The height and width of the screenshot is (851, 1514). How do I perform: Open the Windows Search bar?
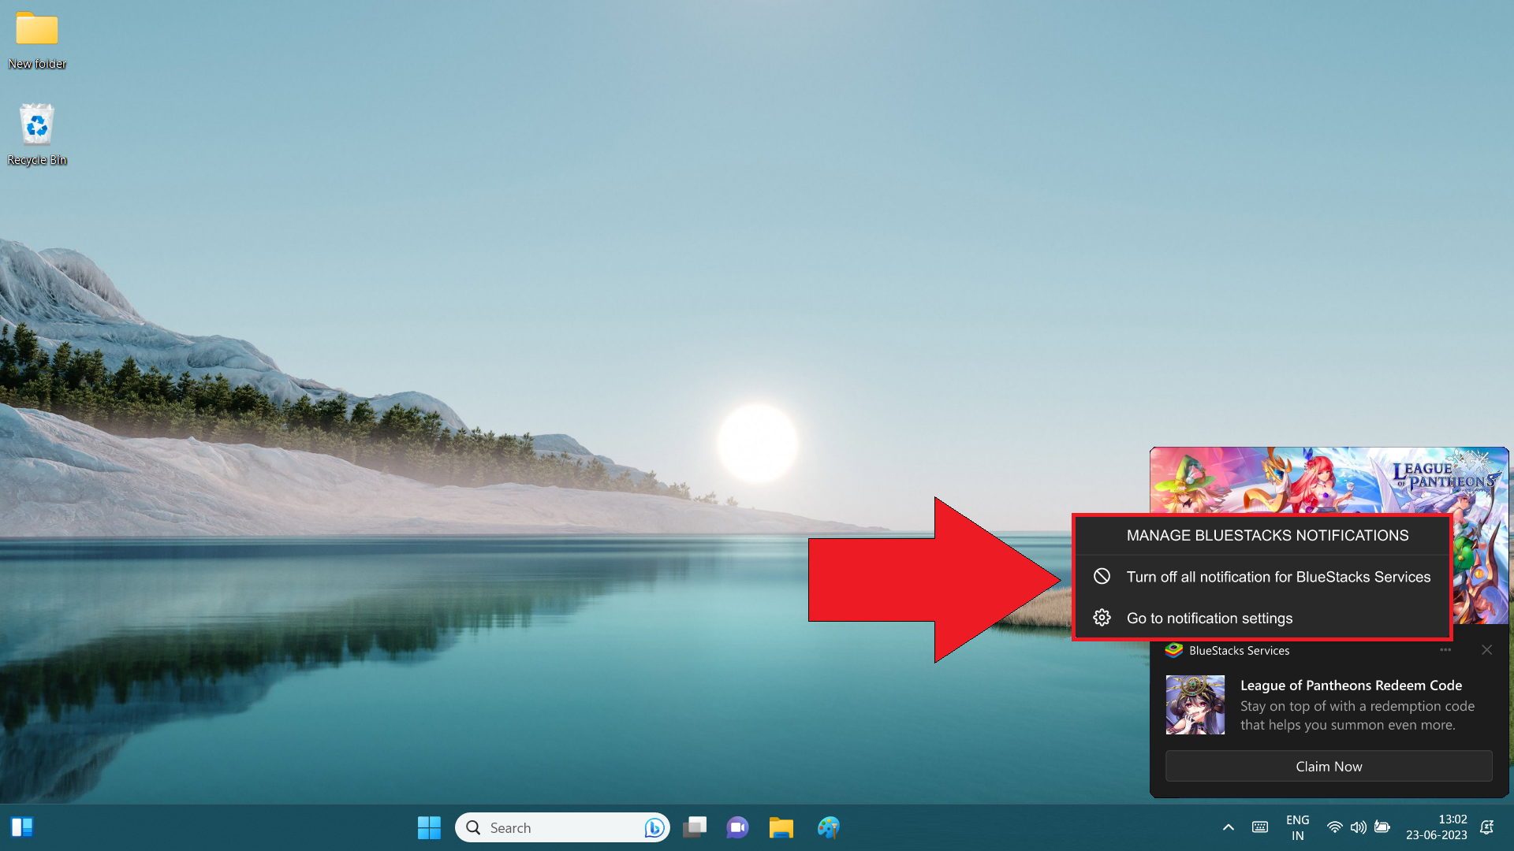pyautogui.click(x=561, y=827)
